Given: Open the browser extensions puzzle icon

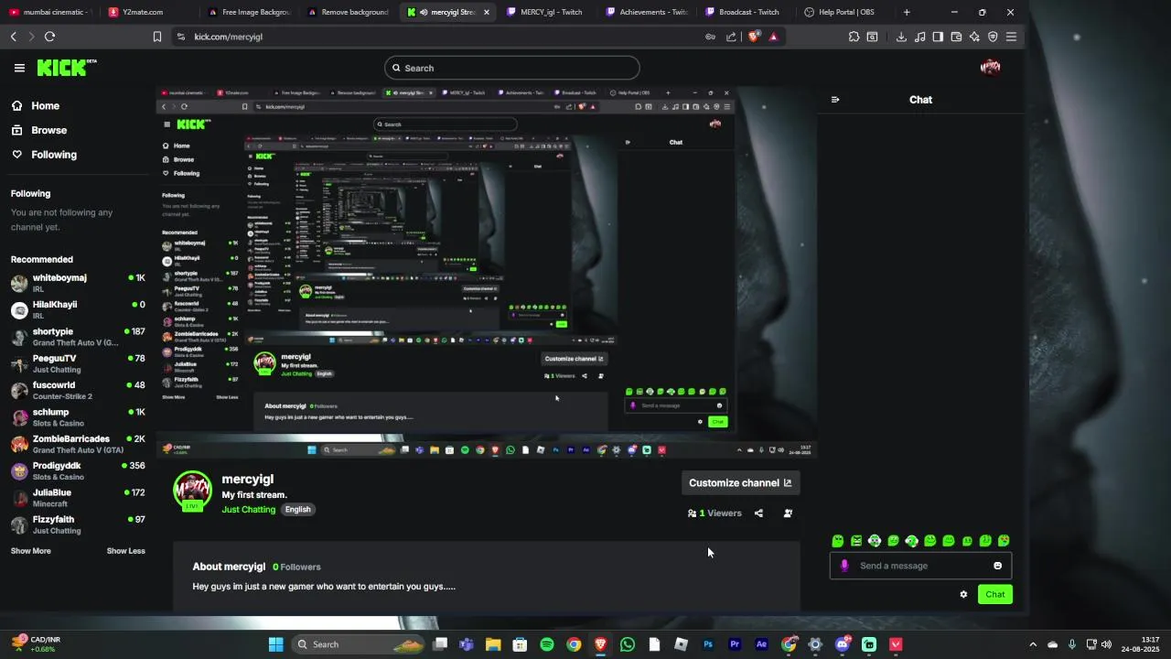Looking at the screenshot, I should pos(854,37).
